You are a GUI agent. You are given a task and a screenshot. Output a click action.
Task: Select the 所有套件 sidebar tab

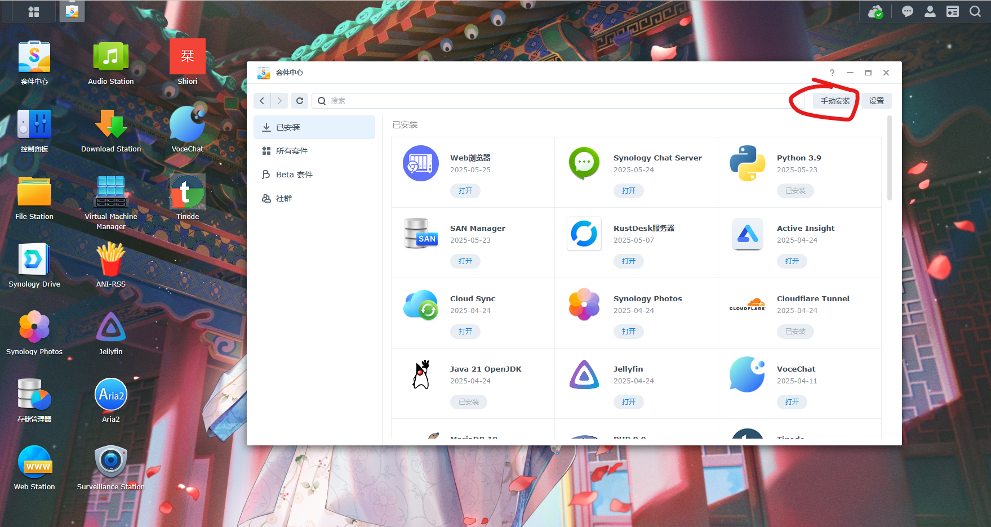[314, 151]
